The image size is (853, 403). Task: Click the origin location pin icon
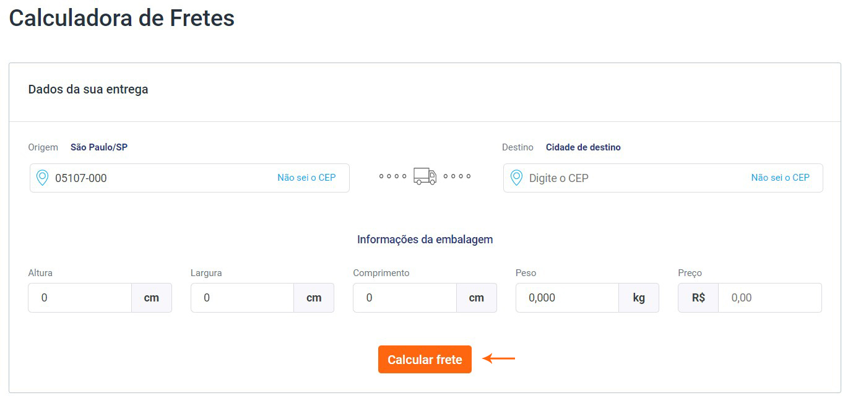(42, 178)
